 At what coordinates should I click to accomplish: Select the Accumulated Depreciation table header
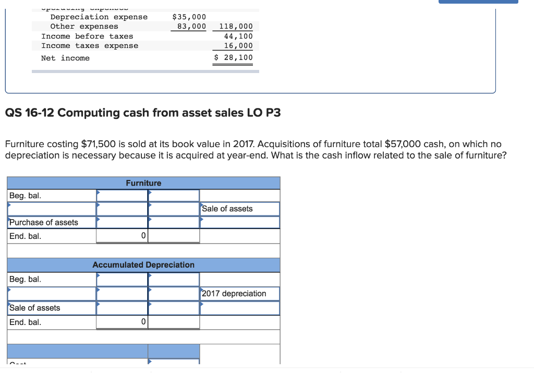point(143,265)
